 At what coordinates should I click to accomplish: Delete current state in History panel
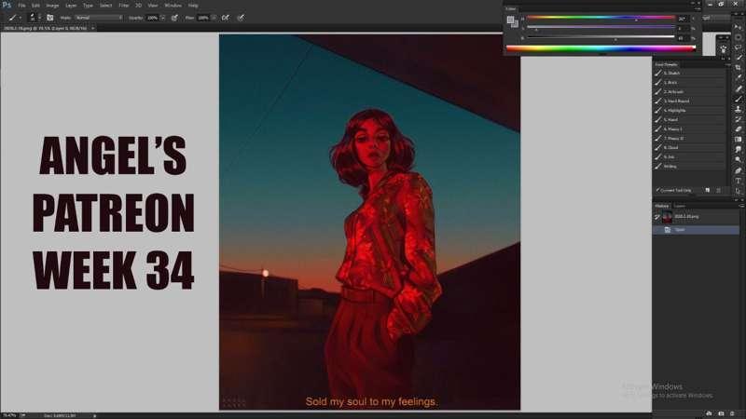point(732,414)
